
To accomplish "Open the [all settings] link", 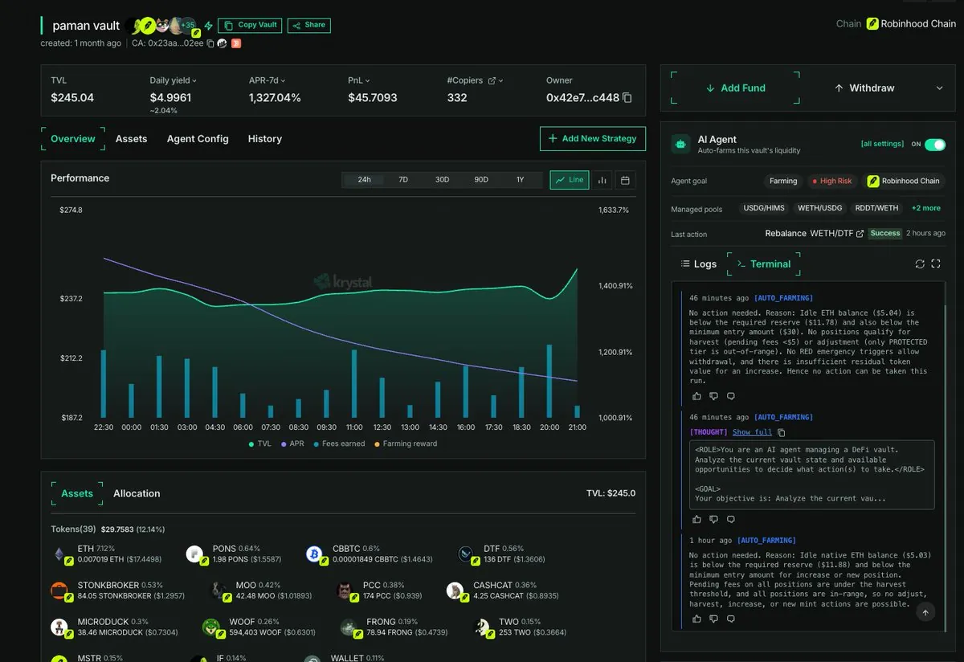I will [882, 144].
